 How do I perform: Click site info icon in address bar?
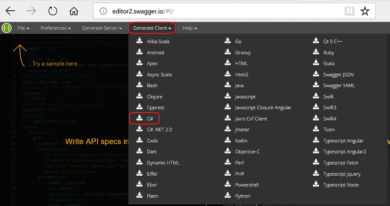click(103, 11)
